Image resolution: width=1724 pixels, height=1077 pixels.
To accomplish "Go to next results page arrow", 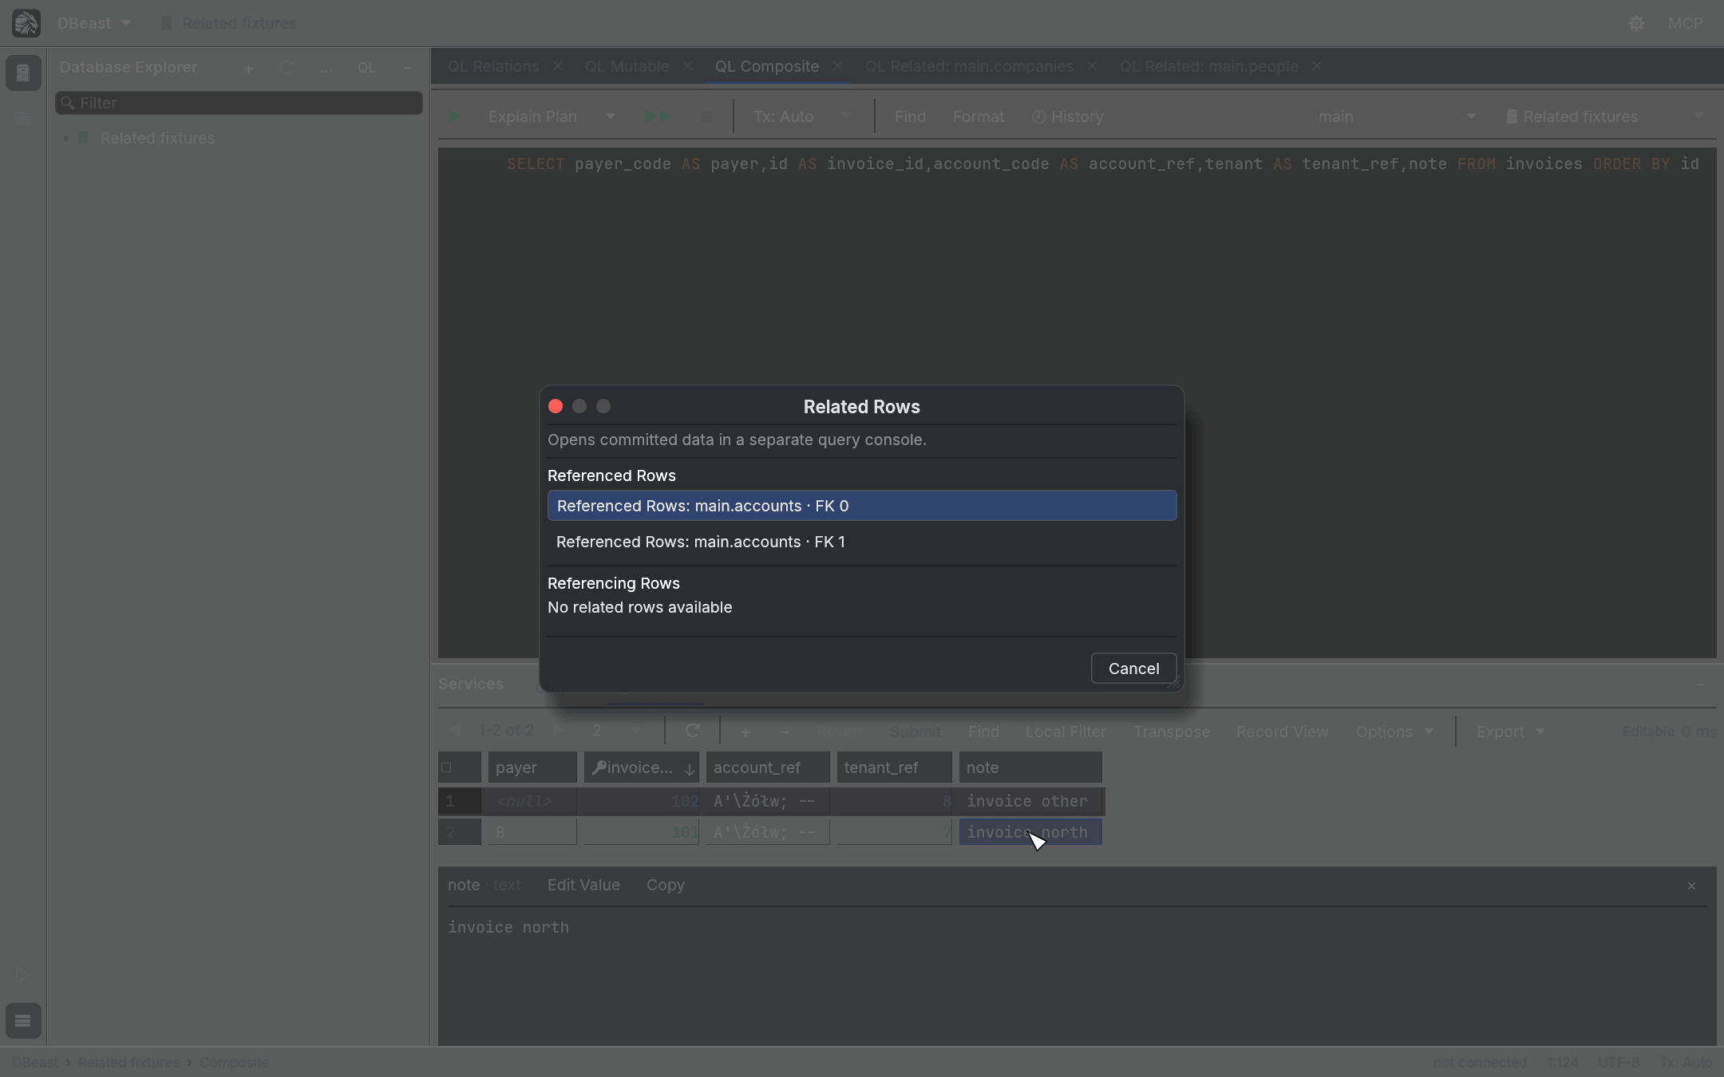I will pyautogui.click(x=559, y=731).
